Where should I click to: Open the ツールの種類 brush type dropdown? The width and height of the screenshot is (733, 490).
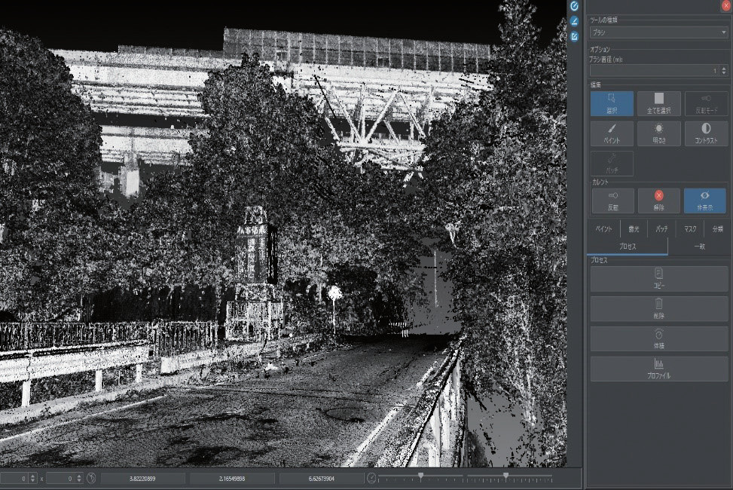[658, 32]
